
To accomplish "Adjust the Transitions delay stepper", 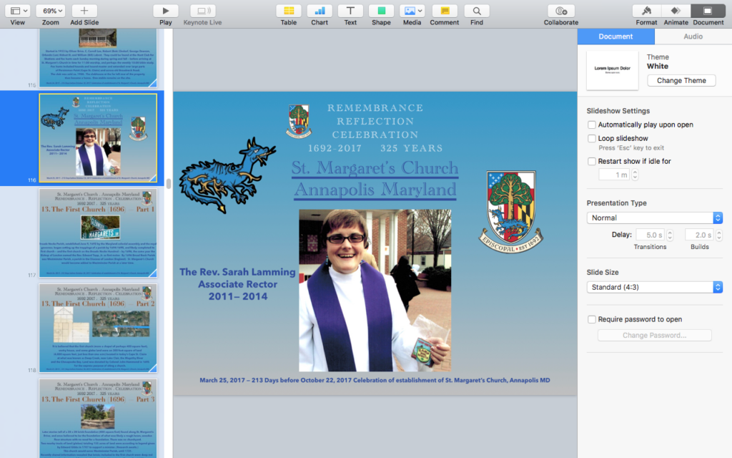I will tap(670, 235).
